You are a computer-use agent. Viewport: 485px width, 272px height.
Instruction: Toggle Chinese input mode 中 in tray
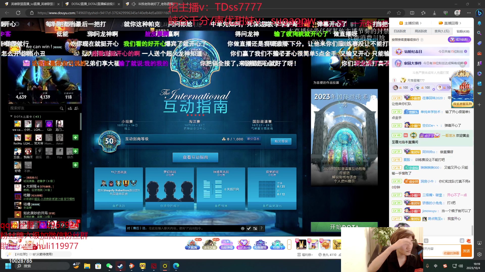[x=435, y=266]
